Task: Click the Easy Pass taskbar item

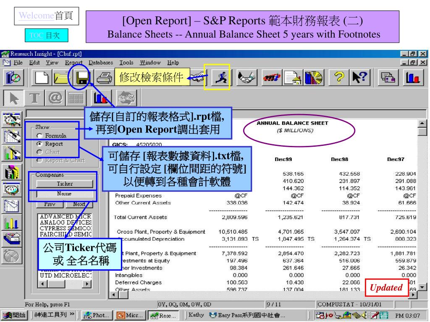Action: tap(247, 315)
